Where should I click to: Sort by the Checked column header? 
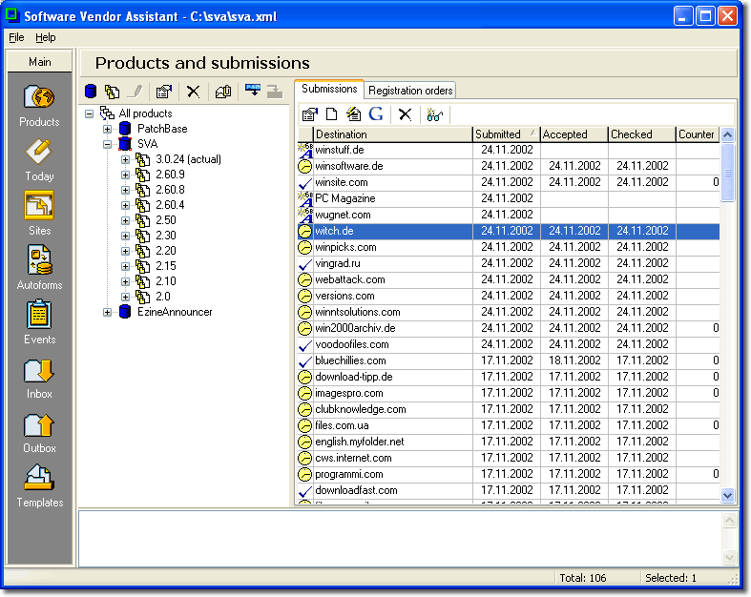pyautogui.click(x=642, y=134)
